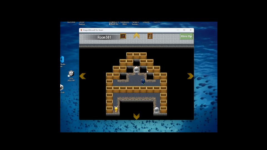Select the silver orb statue in top alcove
Viewport: 267px width, 150px height.
[136, 69]
